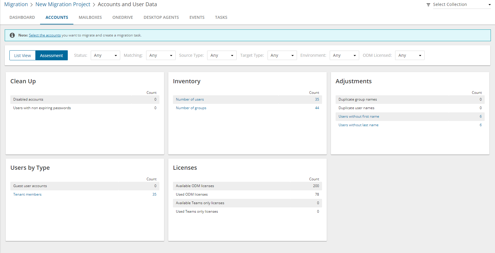The width and height of the screenshot is (495, 253).
Task: Click the 'Select the accounts' link
Action: 45,35
